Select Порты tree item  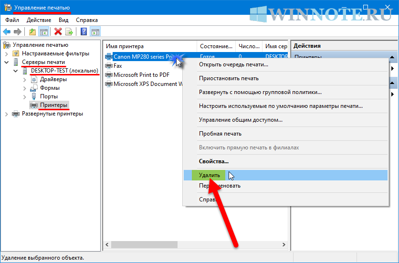[49, 96]
